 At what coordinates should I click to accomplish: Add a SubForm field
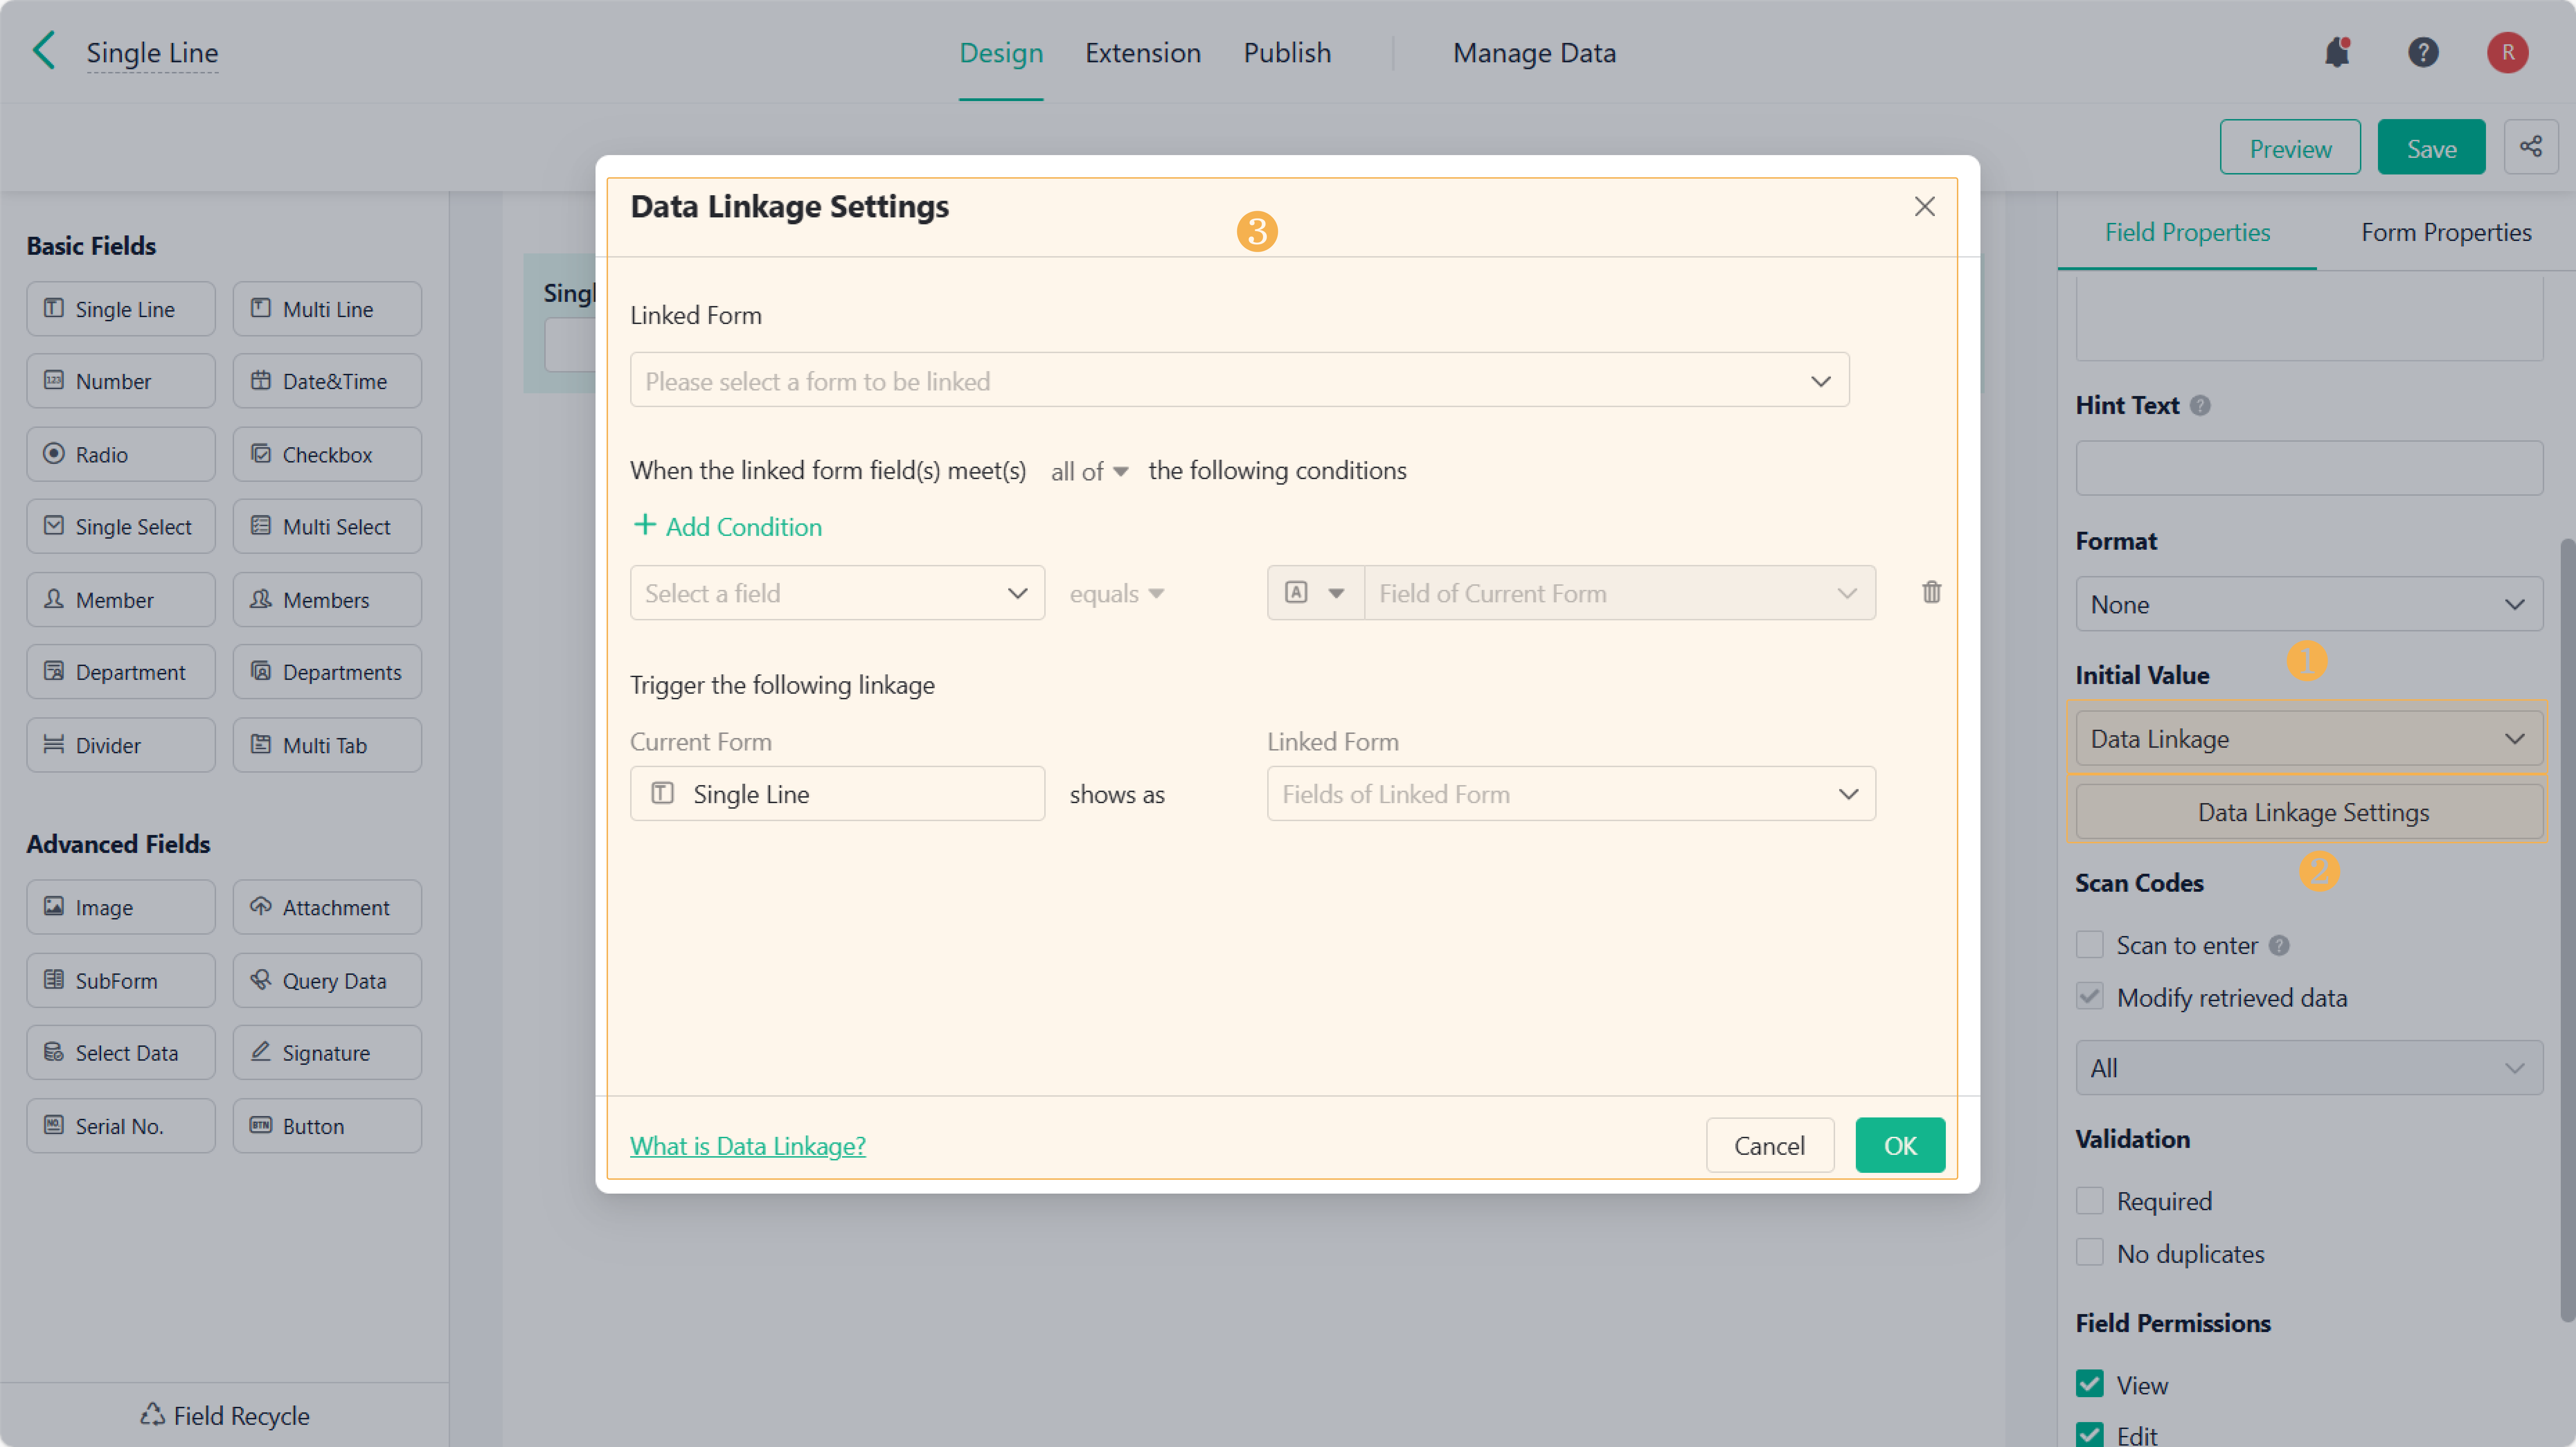point(121,980)
